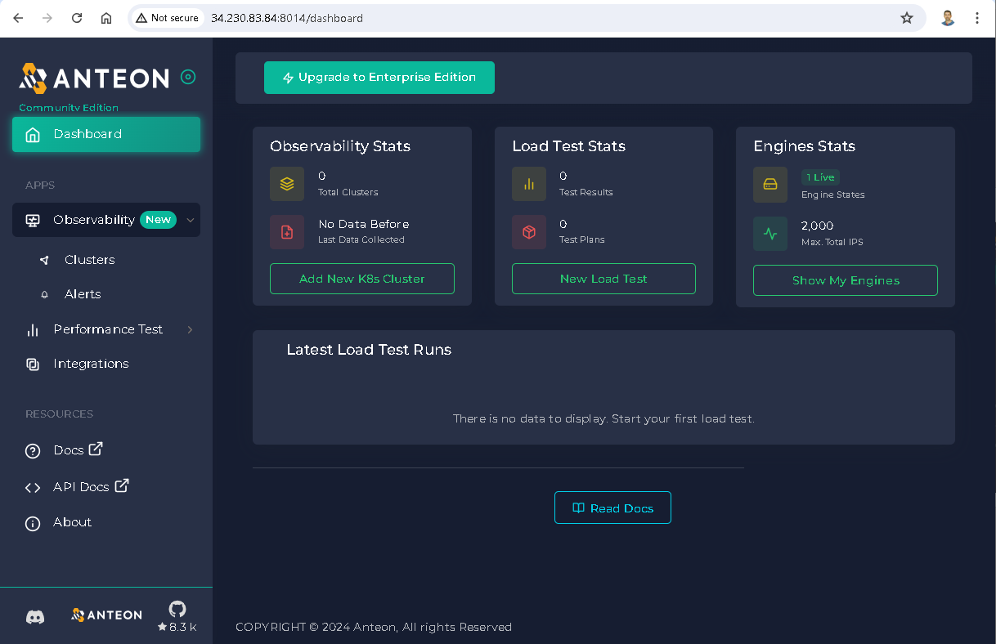Click the Total Clusters layers icon
Image resolution: width=996 pixels, height=644 pixels.
coord(287,184)
